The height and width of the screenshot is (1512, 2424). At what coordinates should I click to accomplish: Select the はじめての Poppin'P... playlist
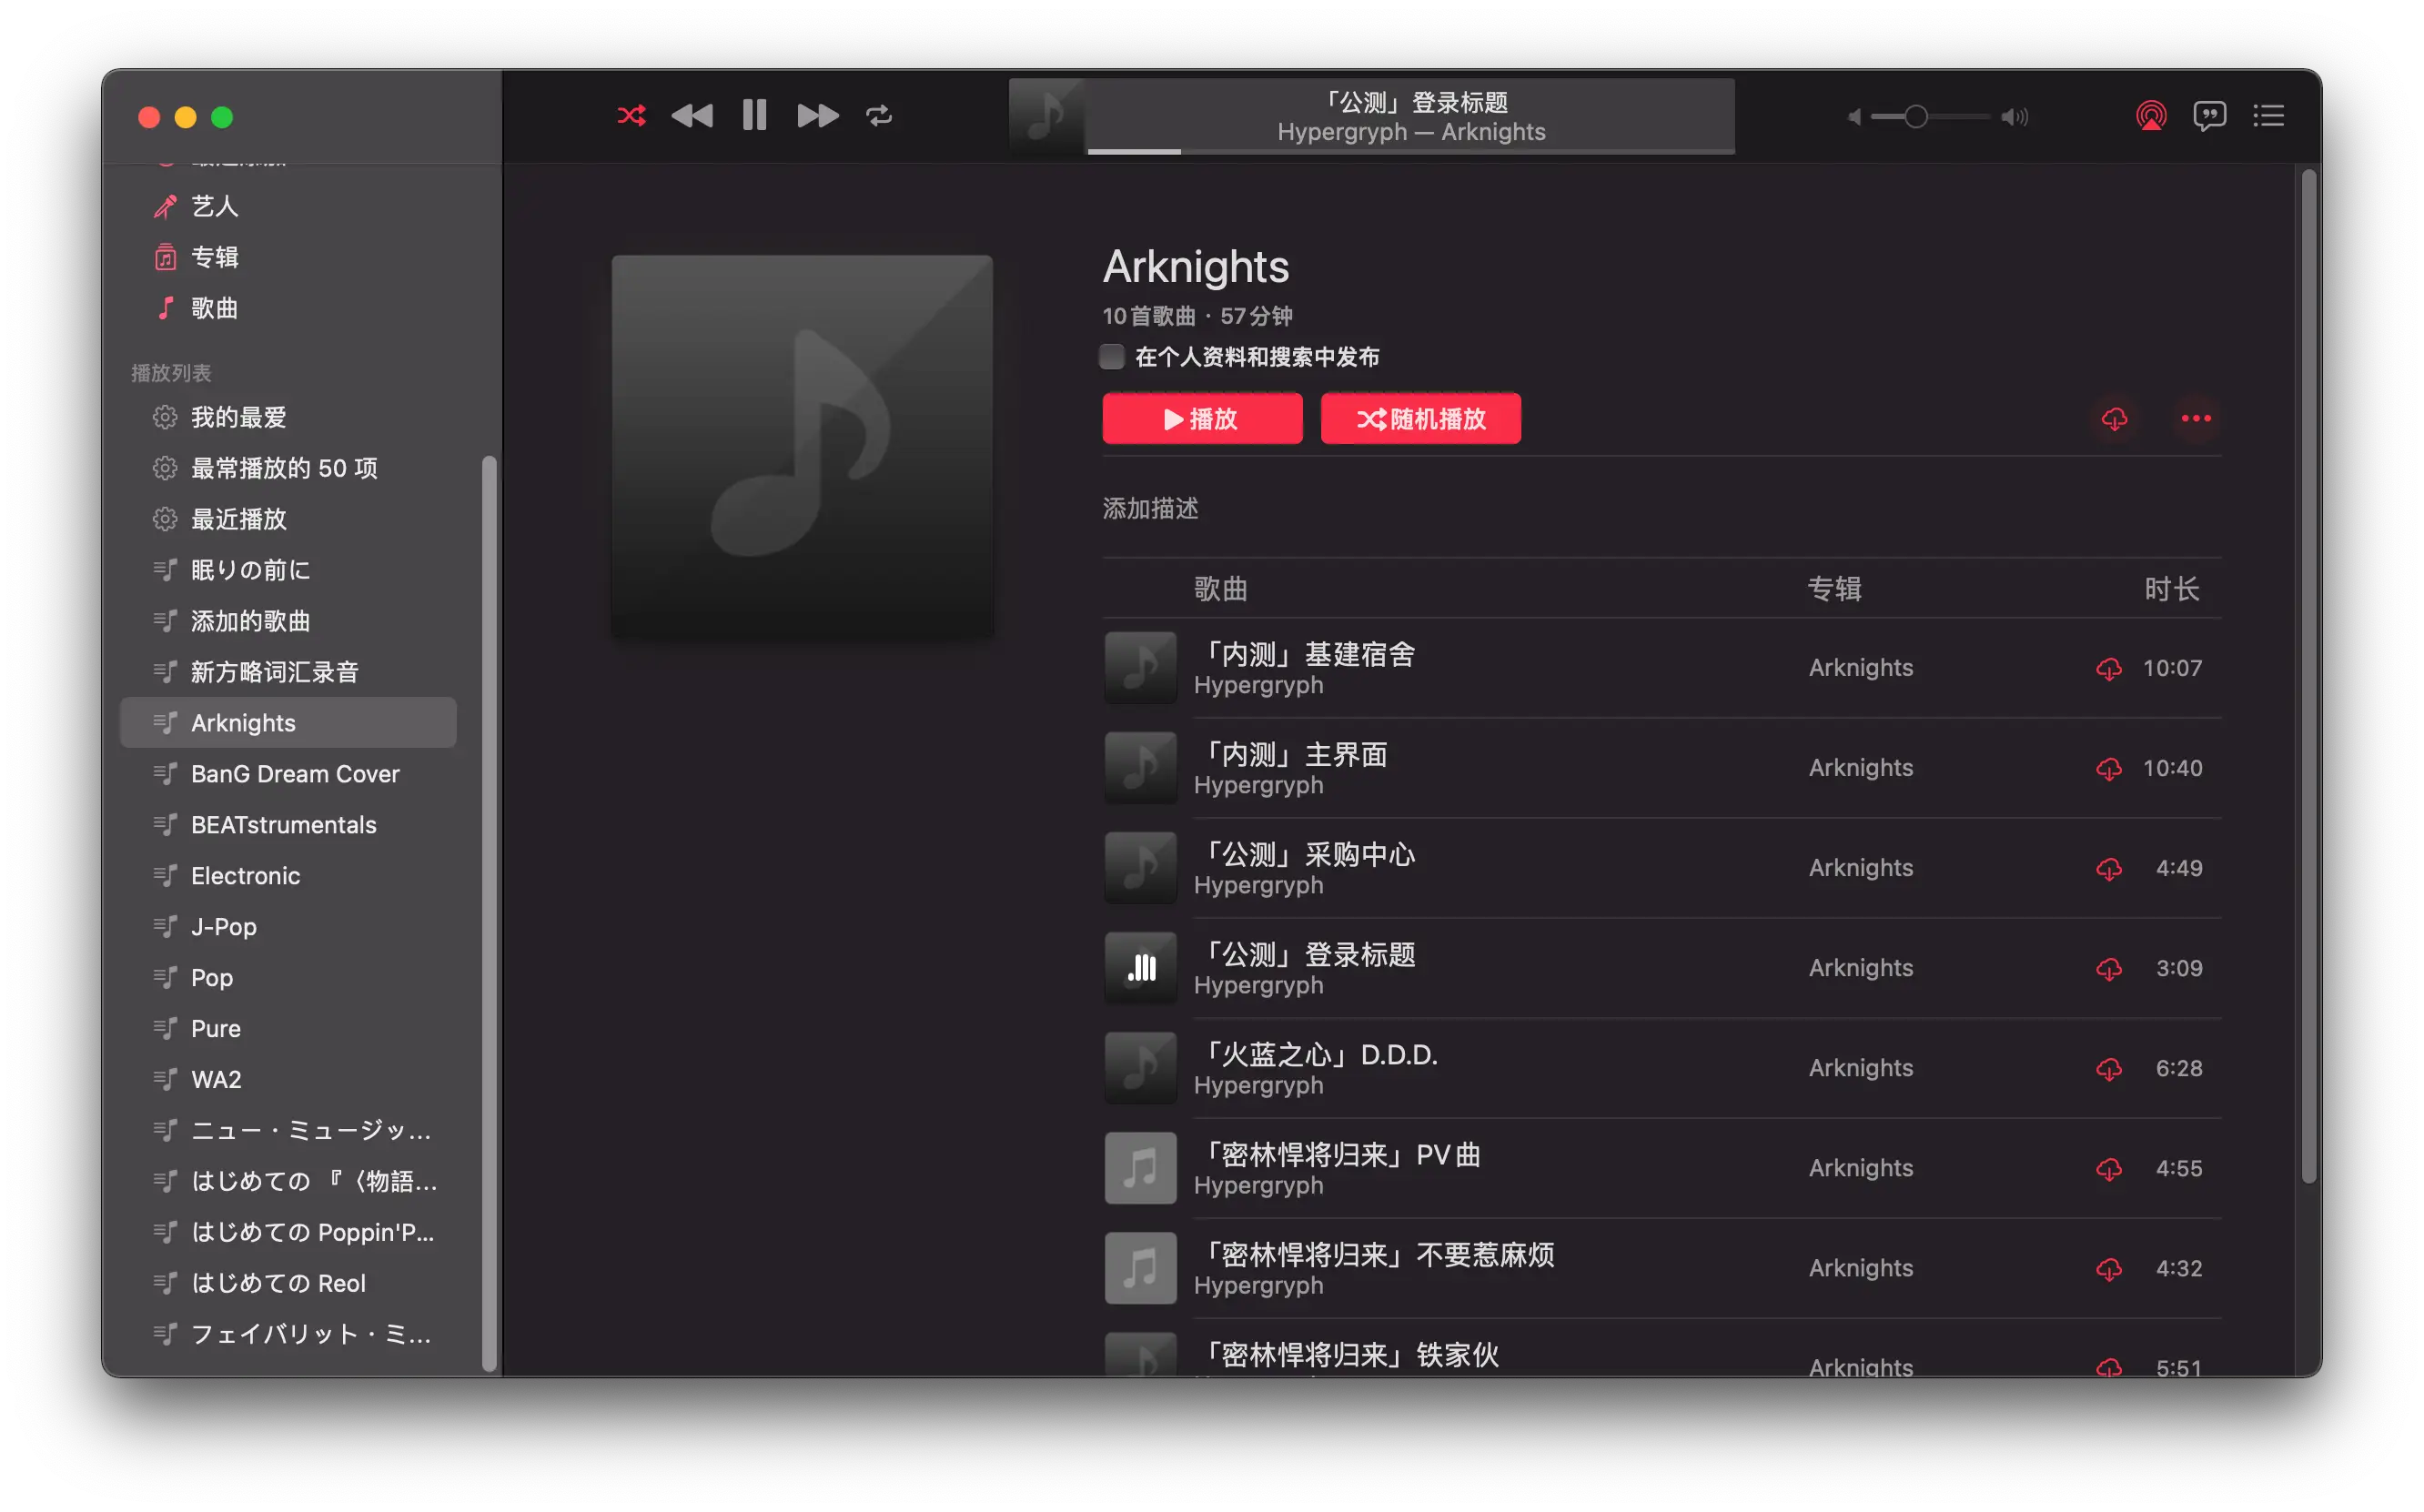coord(288,1233)
